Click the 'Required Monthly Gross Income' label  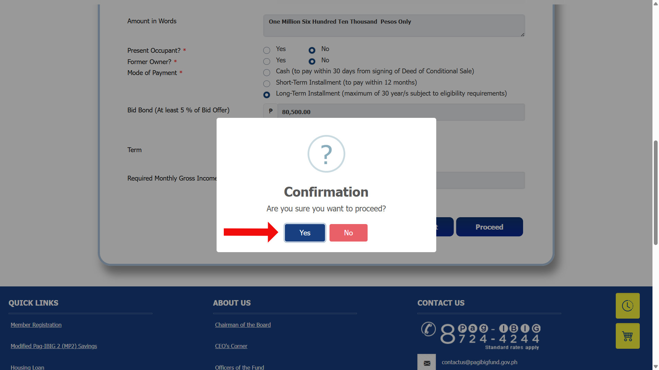(x=172, y=178)
